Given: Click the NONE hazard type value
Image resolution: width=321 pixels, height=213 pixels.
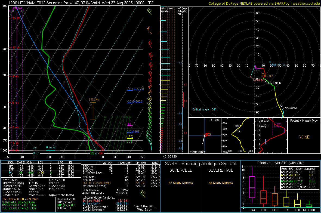Looking at the screenshot, I should (x=304, y=137).
